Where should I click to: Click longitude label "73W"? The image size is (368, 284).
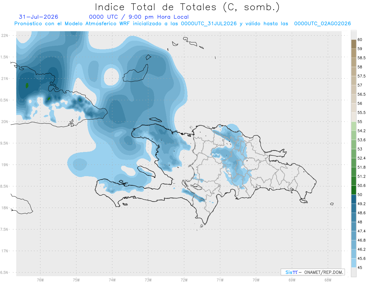[x=148, y=280]
